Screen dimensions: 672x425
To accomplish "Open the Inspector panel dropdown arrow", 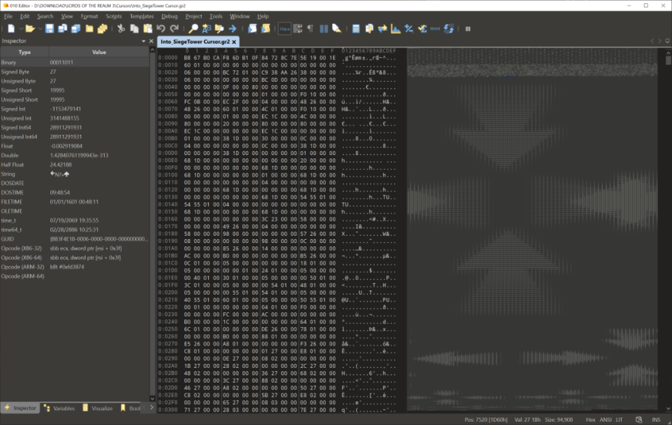I will (144, 41).
